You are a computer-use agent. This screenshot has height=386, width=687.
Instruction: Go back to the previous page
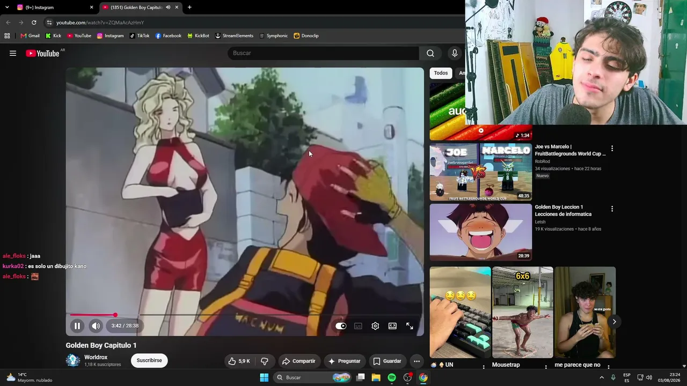pyautogui.click(x=8, y=23)
